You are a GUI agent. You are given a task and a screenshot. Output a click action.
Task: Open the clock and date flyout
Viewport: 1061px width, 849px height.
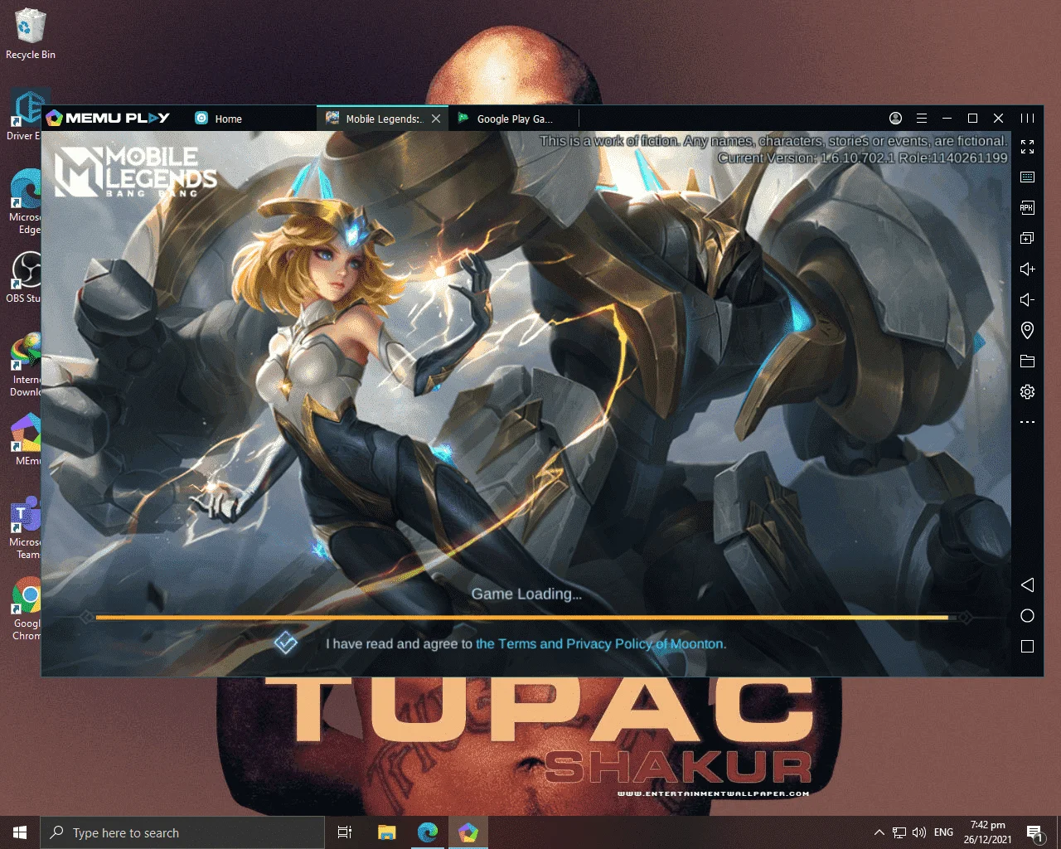(987, 832)
